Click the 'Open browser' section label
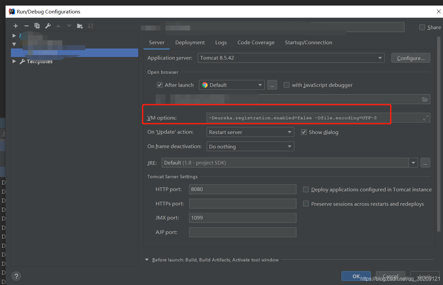Image resolution: width=443 pixels, height=285 pixels. tap(163, 72)
